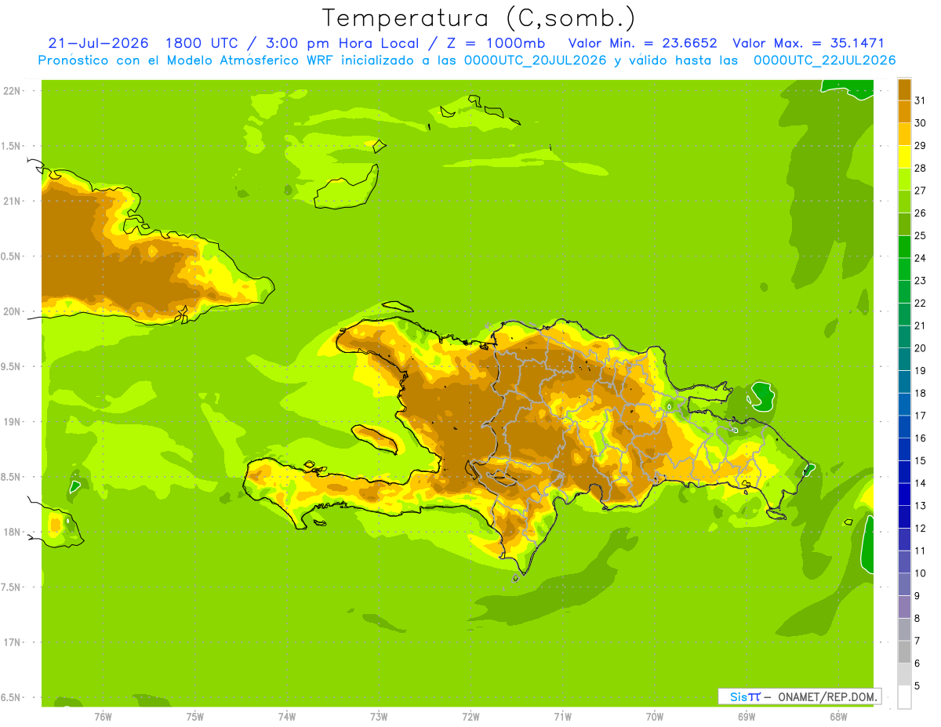Pick the blue swatch between 16 and 17
This screenshot has height=727, width=941.
click(x=904, y=427)
